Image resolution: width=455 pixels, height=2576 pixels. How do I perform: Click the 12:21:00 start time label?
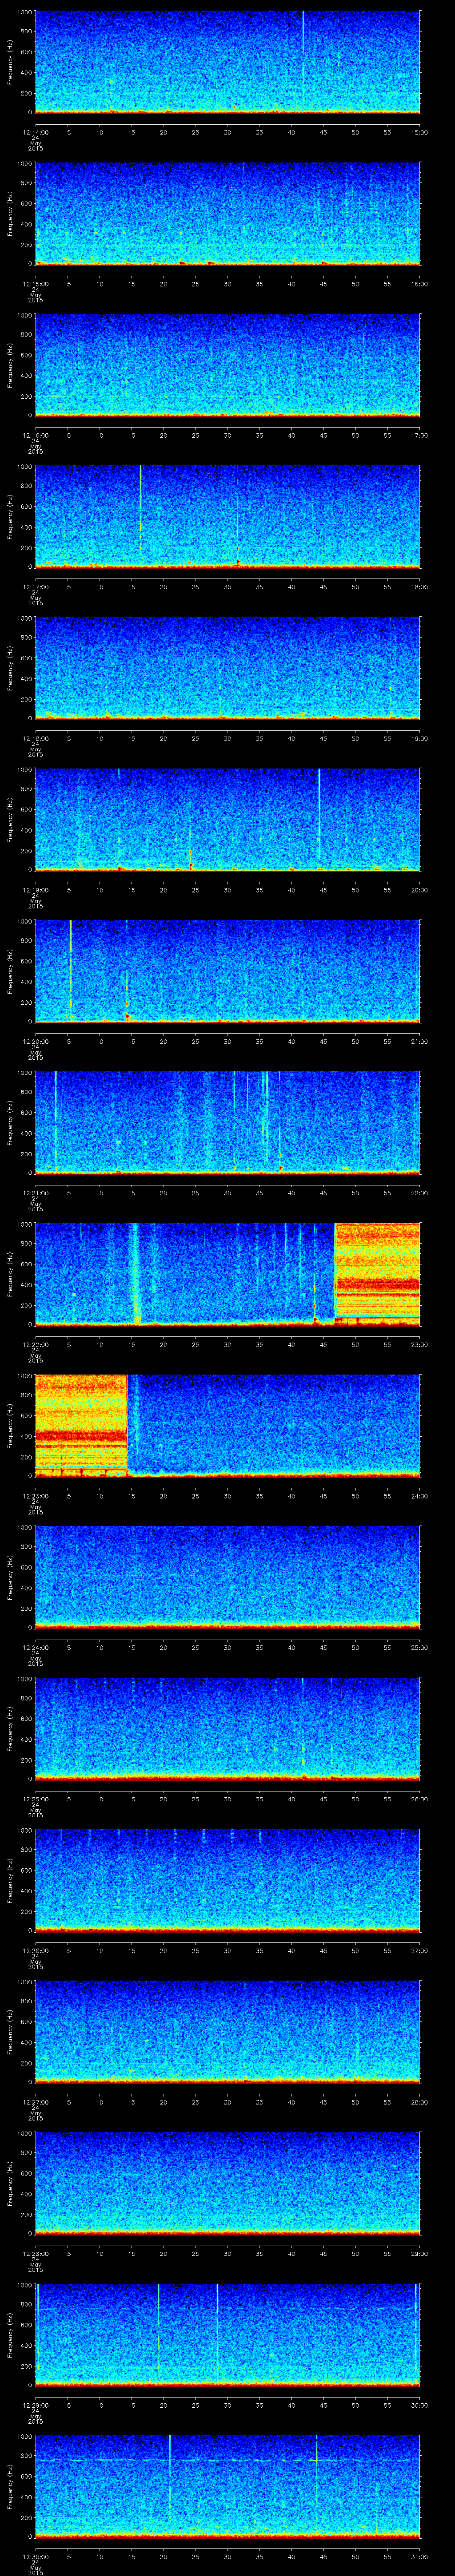click(35, 1193)
